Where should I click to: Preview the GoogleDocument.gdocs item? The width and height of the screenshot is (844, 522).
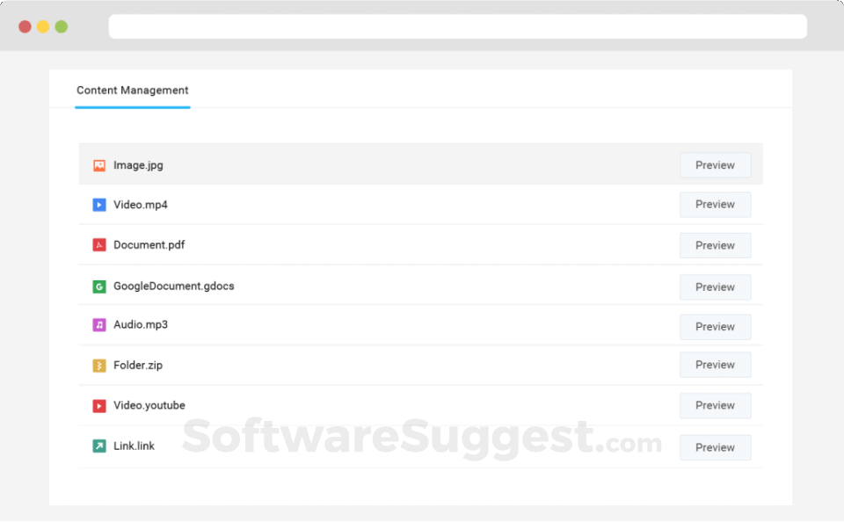[715, 287]
